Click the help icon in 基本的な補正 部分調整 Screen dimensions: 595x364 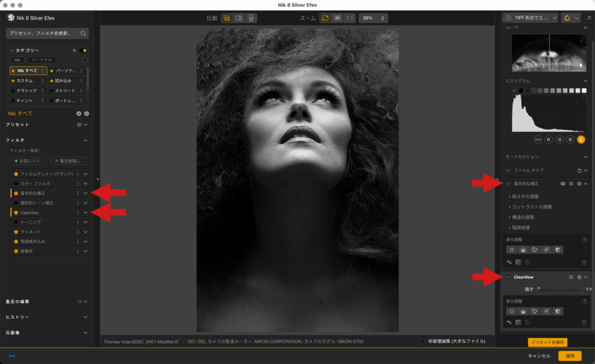pyautogui.click(x=584, y=239)
